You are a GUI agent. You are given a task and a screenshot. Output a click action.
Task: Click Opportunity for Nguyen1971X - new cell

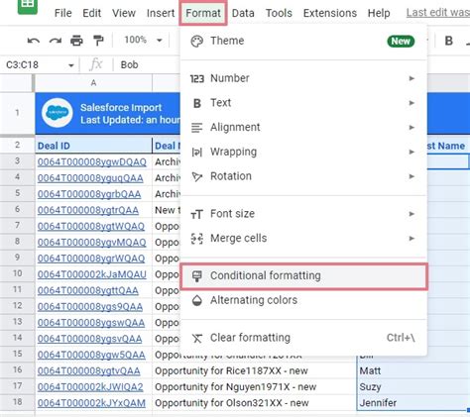(255, 386)
